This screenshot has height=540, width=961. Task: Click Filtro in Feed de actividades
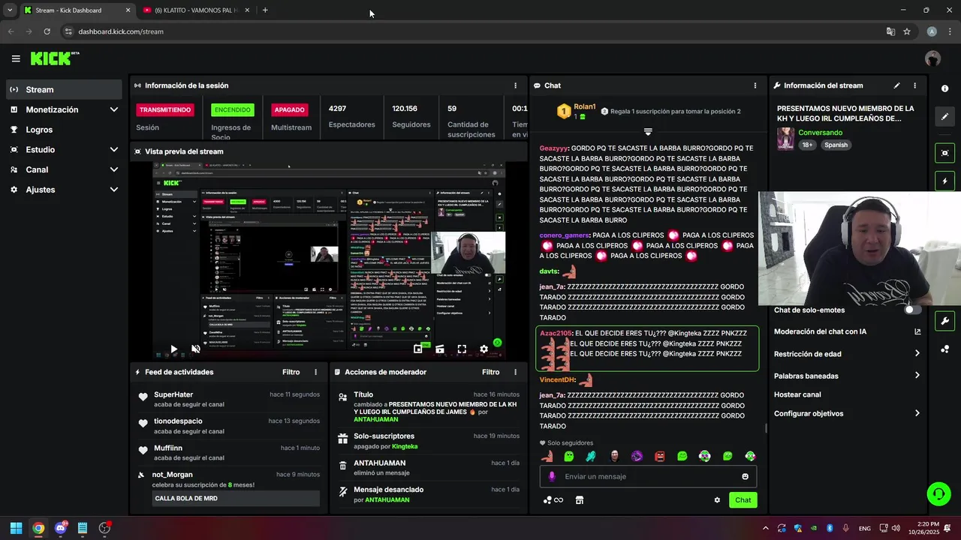click(x=291, y=372)
